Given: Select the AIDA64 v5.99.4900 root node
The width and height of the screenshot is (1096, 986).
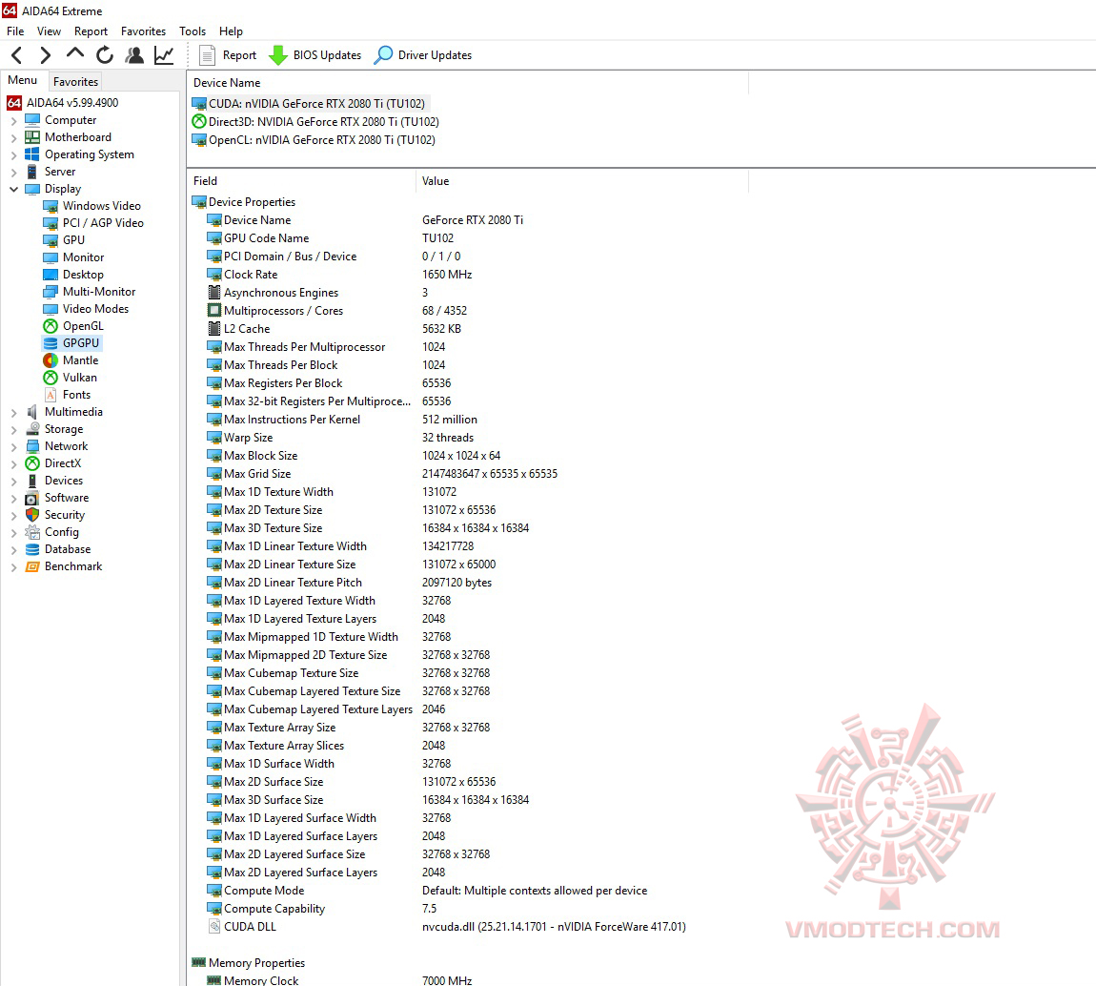Looking at the screenshot, I should pos(63,103).
